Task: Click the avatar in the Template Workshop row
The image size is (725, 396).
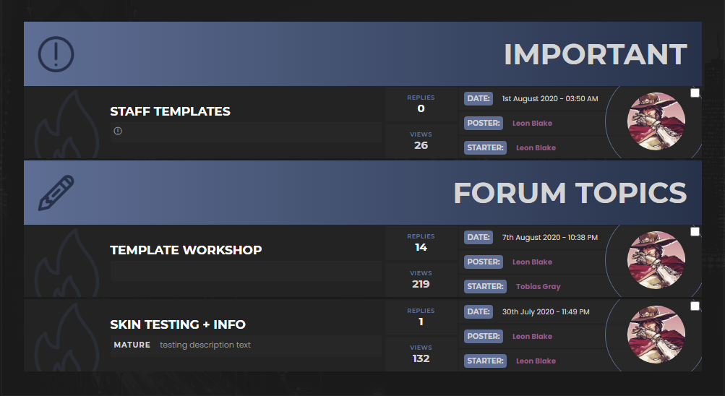Action: click(656, 261)
